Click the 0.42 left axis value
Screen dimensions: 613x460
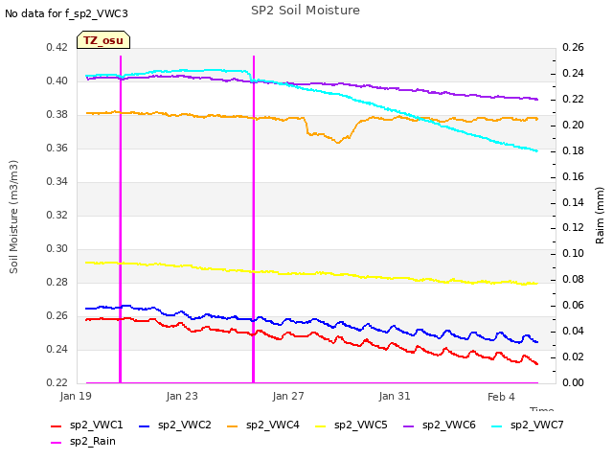click(x=57, y=47)
